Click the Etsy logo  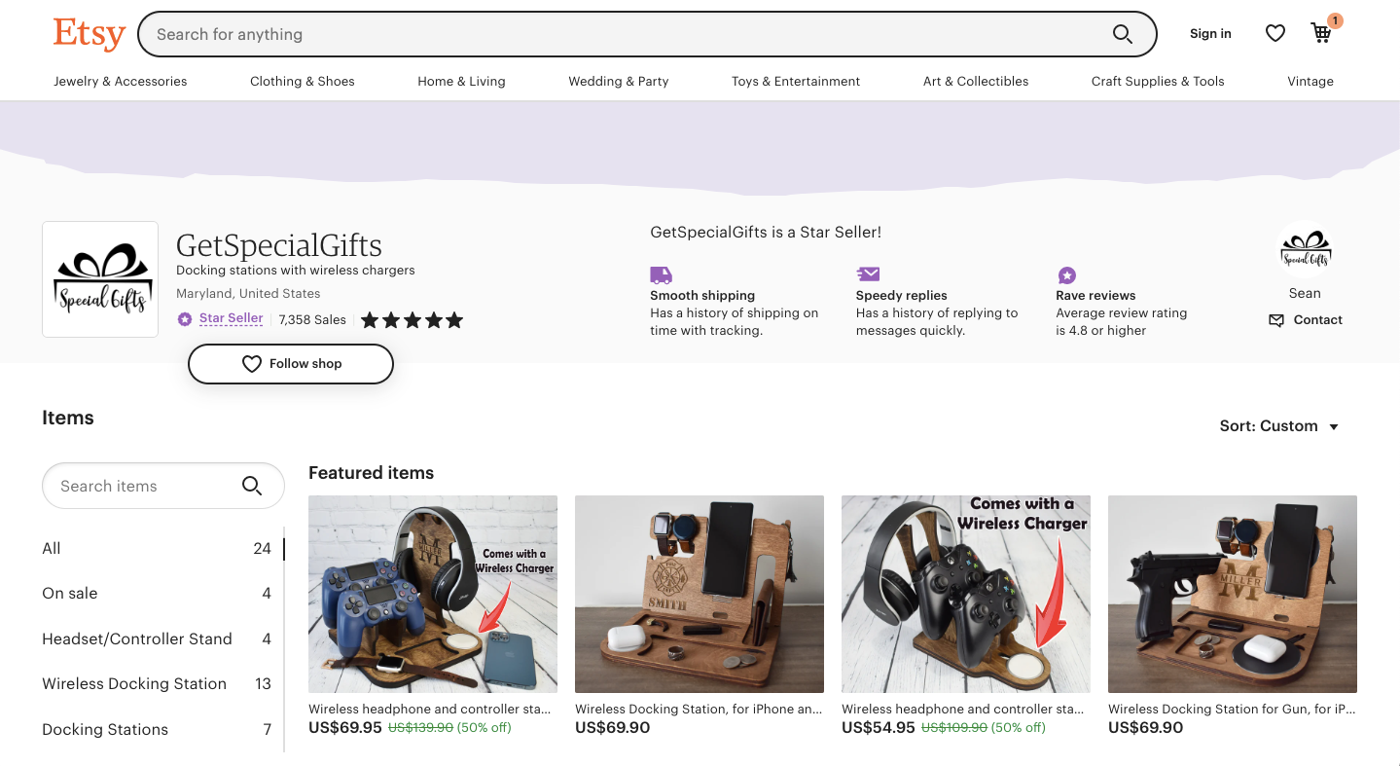[89, 34]
